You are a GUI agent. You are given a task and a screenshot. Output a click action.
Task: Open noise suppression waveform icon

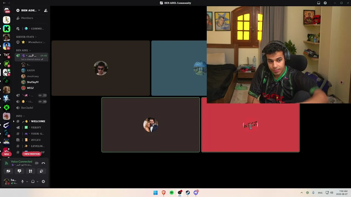(37, 163)
